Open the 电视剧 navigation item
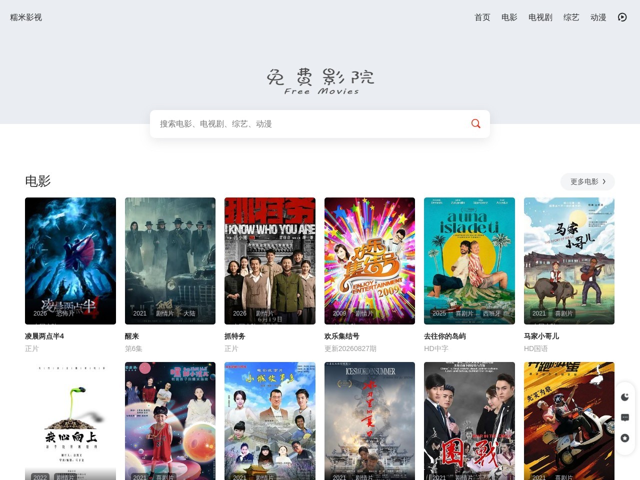The image size is (640, 480). [540, 17]
